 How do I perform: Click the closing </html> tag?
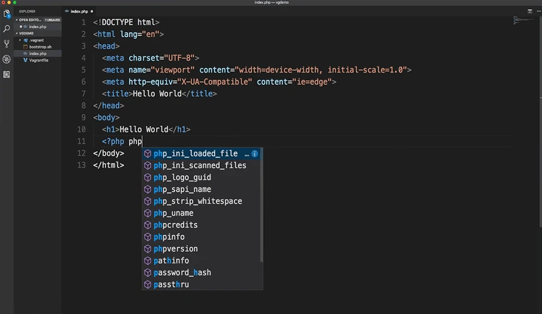(108, 165)
